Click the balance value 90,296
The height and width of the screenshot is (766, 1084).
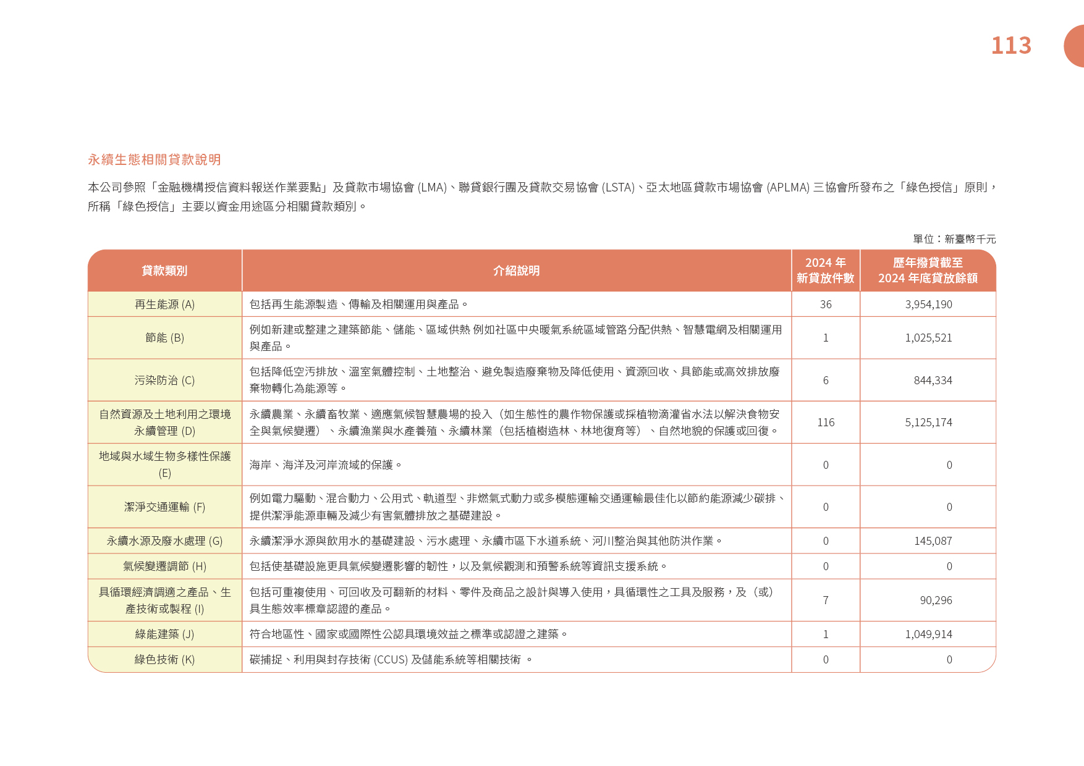[936, 600]
